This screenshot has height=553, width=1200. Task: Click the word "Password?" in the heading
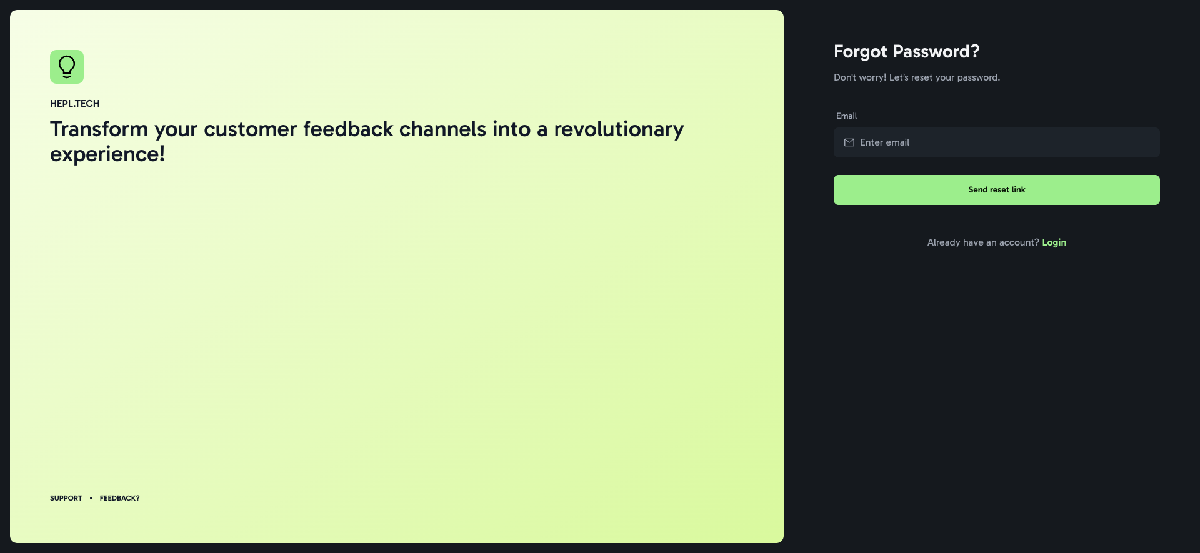[936, 51]
